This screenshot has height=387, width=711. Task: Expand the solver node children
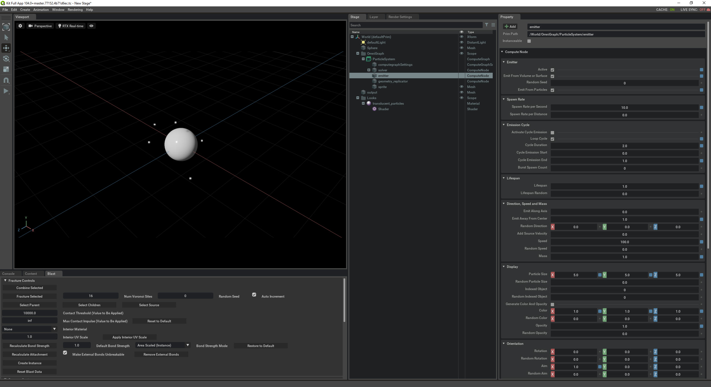[x=369, y=70]
